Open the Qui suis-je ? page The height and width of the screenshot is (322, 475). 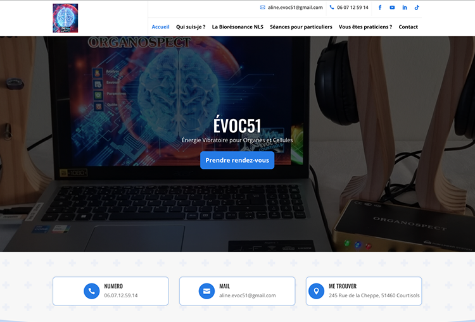pos(191,27)
